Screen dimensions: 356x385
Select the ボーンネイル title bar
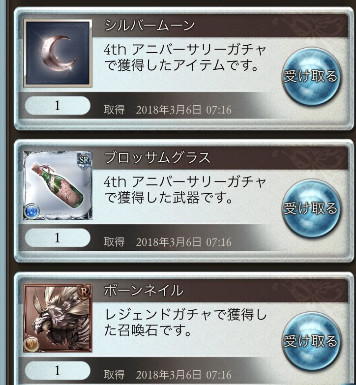click(220, 291)
